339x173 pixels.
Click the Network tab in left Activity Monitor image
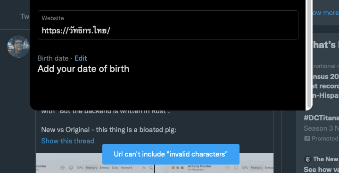126,168
